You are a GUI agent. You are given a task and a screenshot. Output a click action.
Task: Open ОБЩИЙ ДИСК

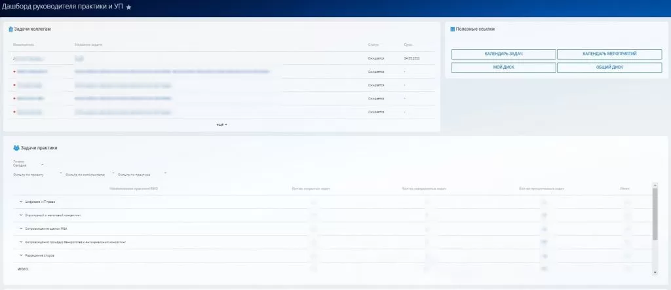point(609,67)
